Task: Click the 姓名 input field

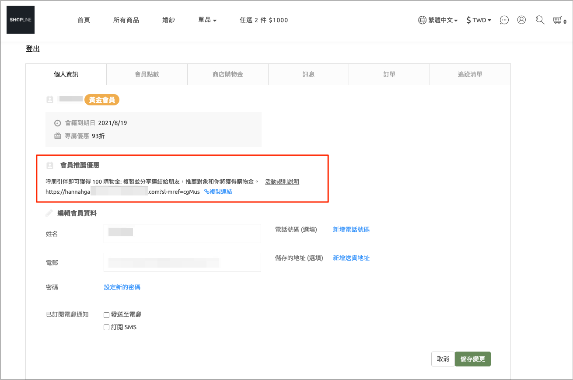Action: (x=182, y=234)
